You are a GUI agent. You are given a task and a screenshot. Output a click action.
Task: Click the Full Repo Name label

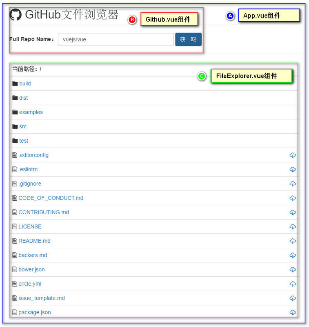click(x=32, y=39)
